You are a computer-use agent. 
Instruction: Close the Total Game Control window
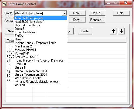[126, 3]
